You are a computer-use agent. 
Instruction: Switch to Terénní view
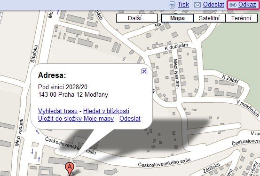coord(241,18)
